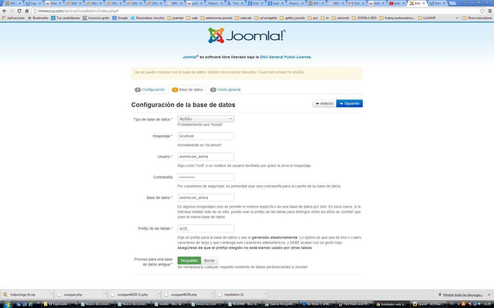Click the Siguiente button
The height and width of the screenshot is (308, 494).
[349, 103]
